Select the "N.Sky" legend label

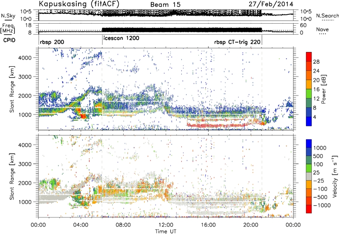pyautogui.click(x=8, y=16)
